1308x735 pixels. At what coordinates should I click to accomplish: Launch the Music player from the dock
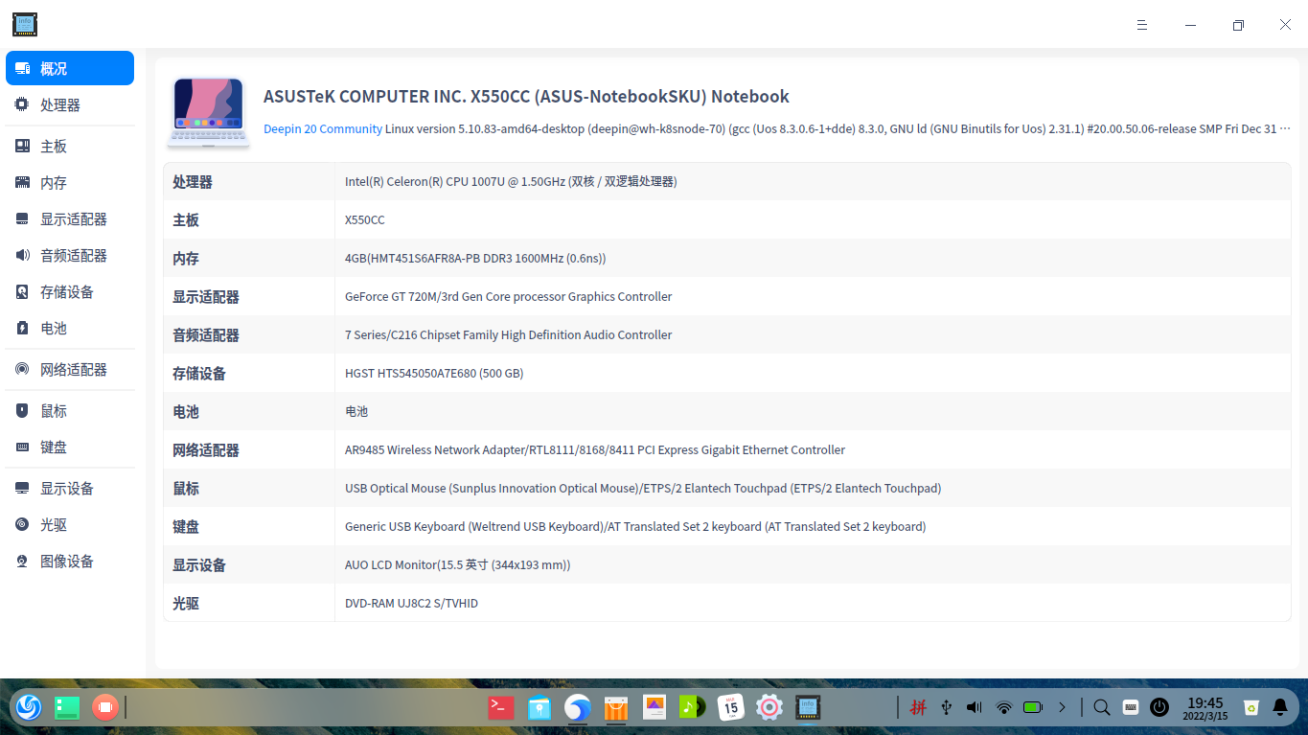(693, 707)
